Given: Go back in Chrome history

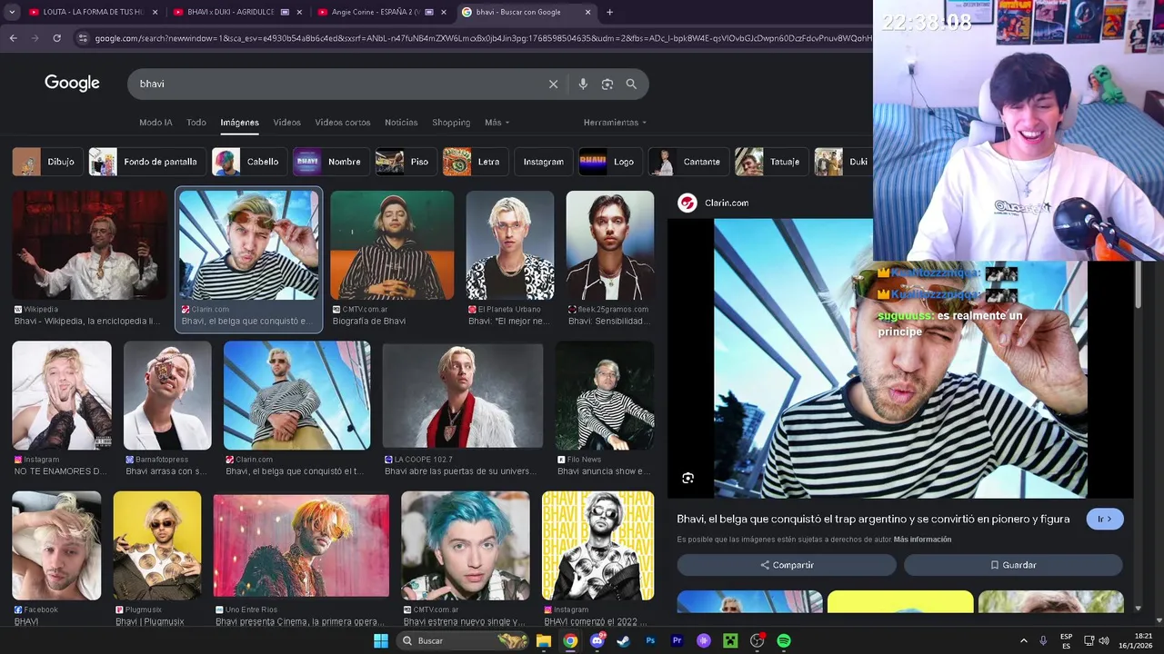Looking at the screenshot, I should click(13, 38).
